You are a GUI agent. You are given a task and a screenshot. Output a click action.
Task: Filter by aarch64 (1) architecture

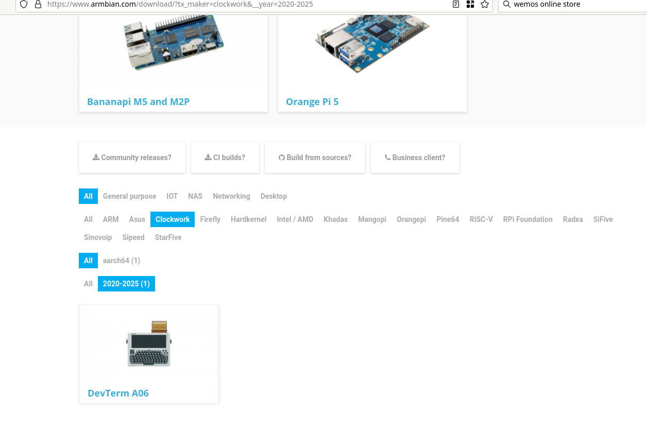click(x=122, y=261)
